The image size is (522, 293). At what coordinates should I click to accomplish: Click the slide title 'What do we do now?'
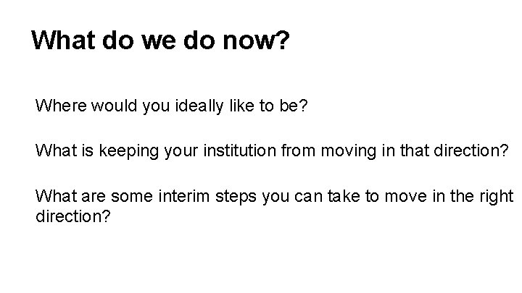tap(160, 41)
